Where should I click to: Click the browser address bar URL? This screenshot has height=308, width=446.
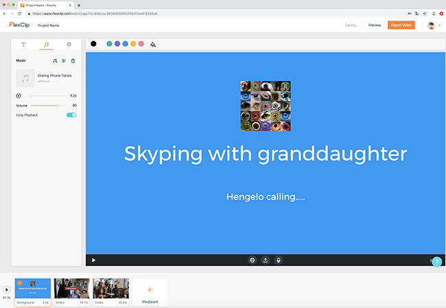point(95,13)
